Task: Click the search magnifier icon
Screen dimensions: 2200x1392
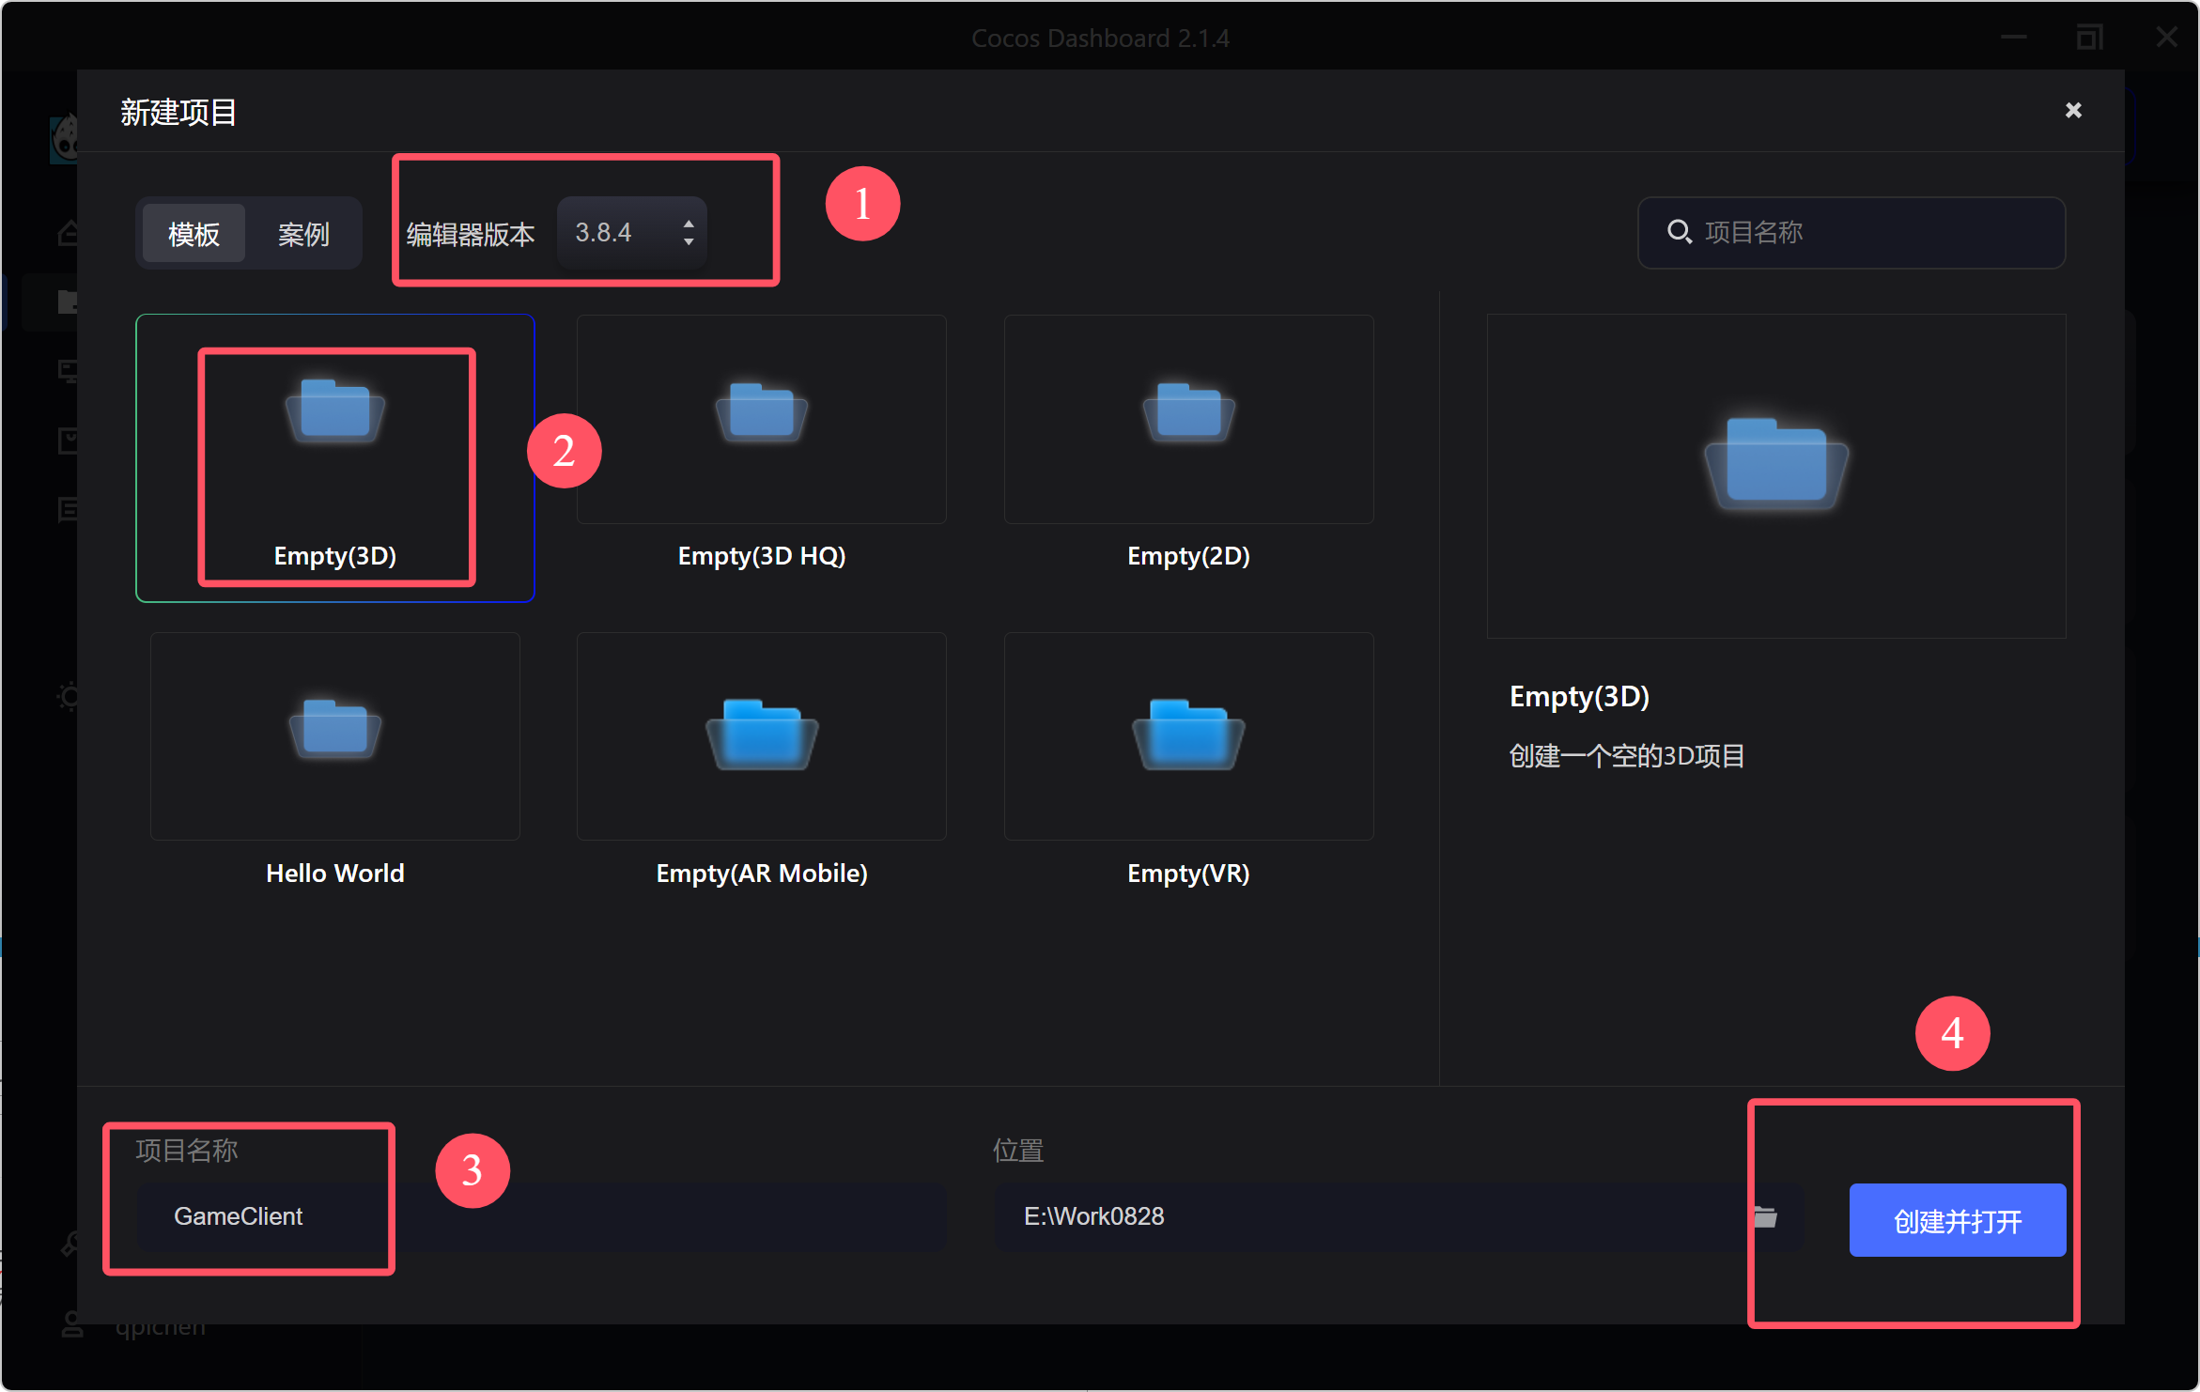Action: pos(1679,232)
